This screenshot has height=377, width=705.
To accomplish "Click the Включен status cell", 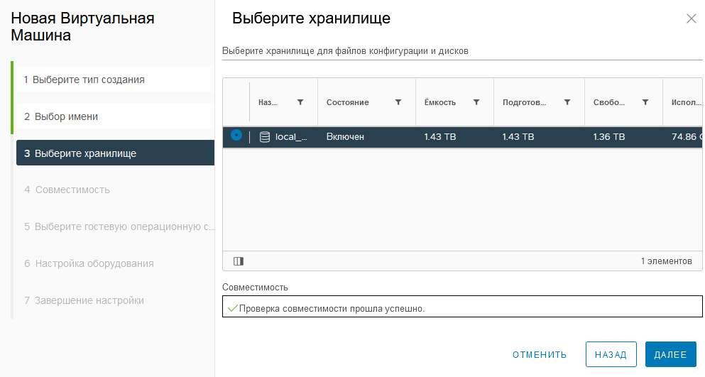I will point(345,137).
